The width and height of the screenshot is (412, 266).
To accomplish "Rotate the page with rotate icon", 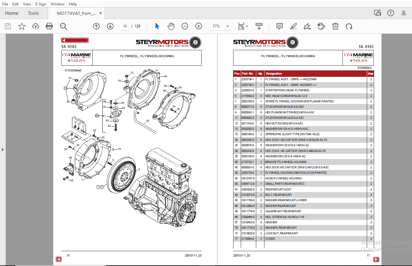I will pyautogui.click(x=349, y=26).
